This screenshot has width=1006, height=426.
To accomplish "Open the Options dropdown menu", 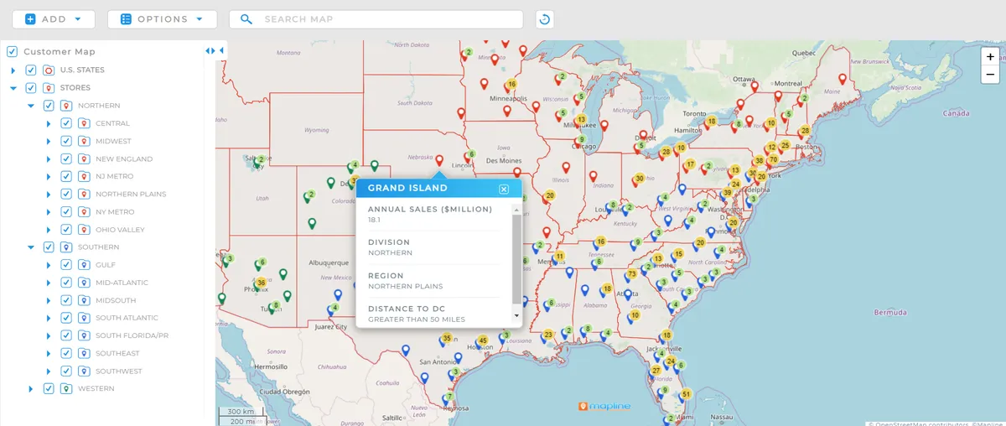I will [163, 19].
